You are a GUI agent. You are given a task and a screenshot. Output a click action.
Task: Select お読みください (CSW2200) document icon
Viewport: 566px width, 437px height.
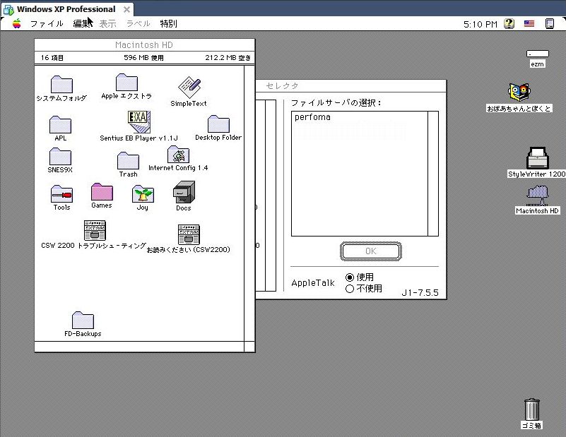tap(189, 234)
